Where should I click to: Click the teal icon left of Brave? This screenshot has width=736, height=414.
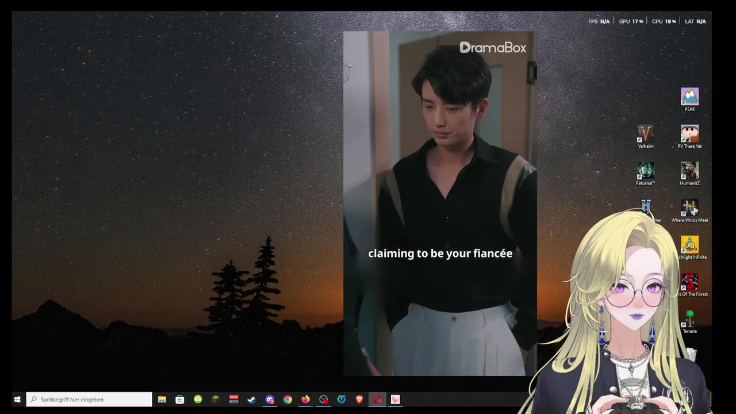click(342, 399)
